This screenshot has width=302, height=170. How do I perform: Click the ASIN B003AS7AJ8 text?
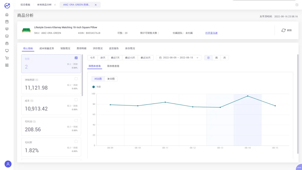tap(89, 33)
